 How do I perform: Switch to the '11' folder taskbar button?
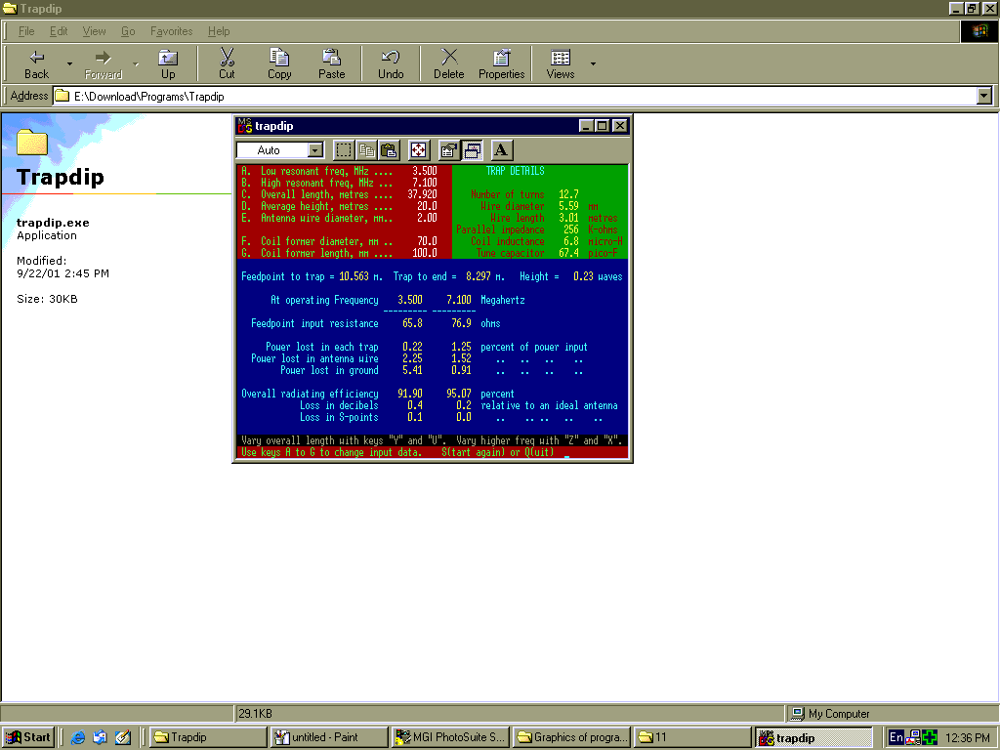(x=692, y=737)
